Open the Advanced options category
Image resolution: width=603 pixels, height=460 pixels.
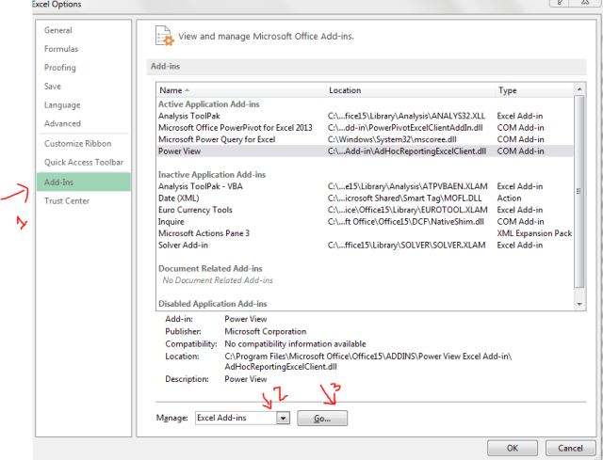62,123
